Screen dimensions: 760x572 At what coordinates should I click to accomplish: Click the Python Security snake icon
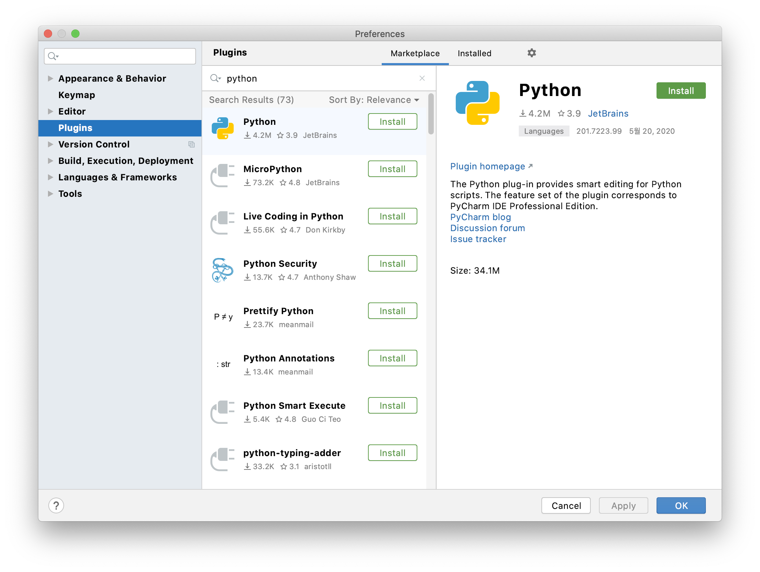(x=223, y=270)
